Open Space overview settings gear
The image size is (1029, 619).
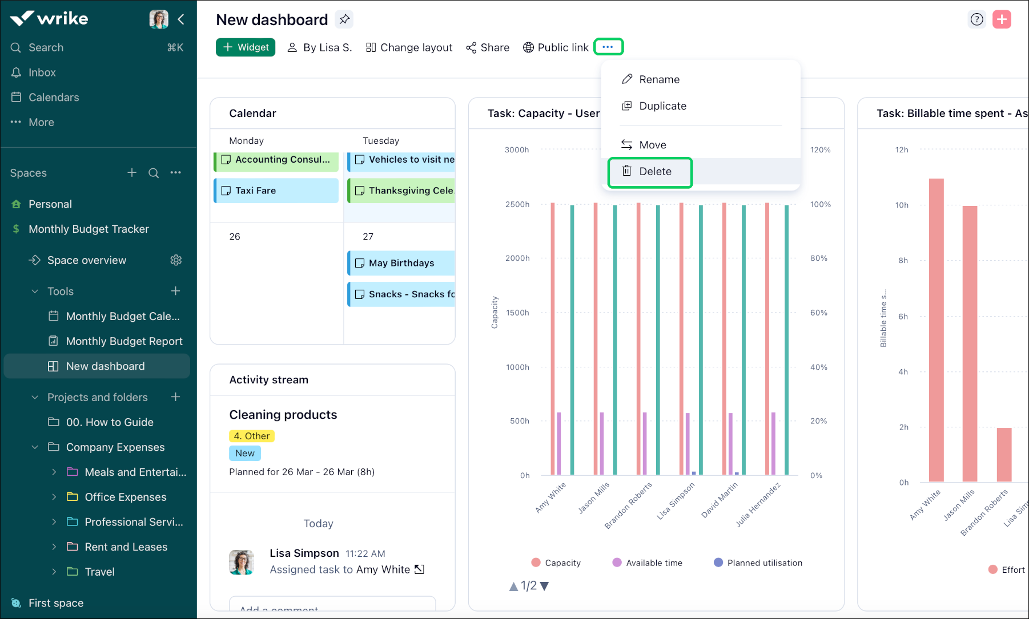(176, 260)
